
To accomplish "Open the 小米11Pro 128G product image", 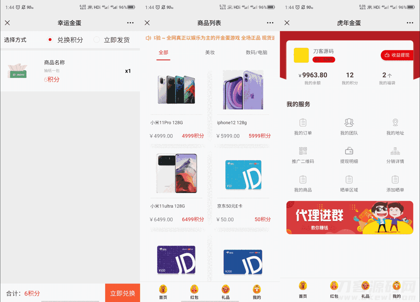I will [x=176, y=90].
